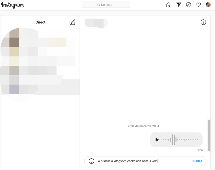Screen dimensions: 215x170
Task: Open the Activity heart icon
Action: pyautogui.click(x=198, y=5)
